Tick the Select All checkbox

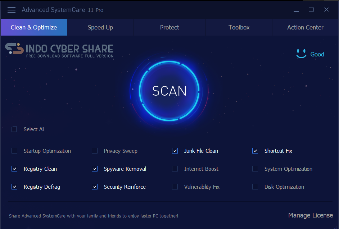pyautogui.click(x=14, y=129)
